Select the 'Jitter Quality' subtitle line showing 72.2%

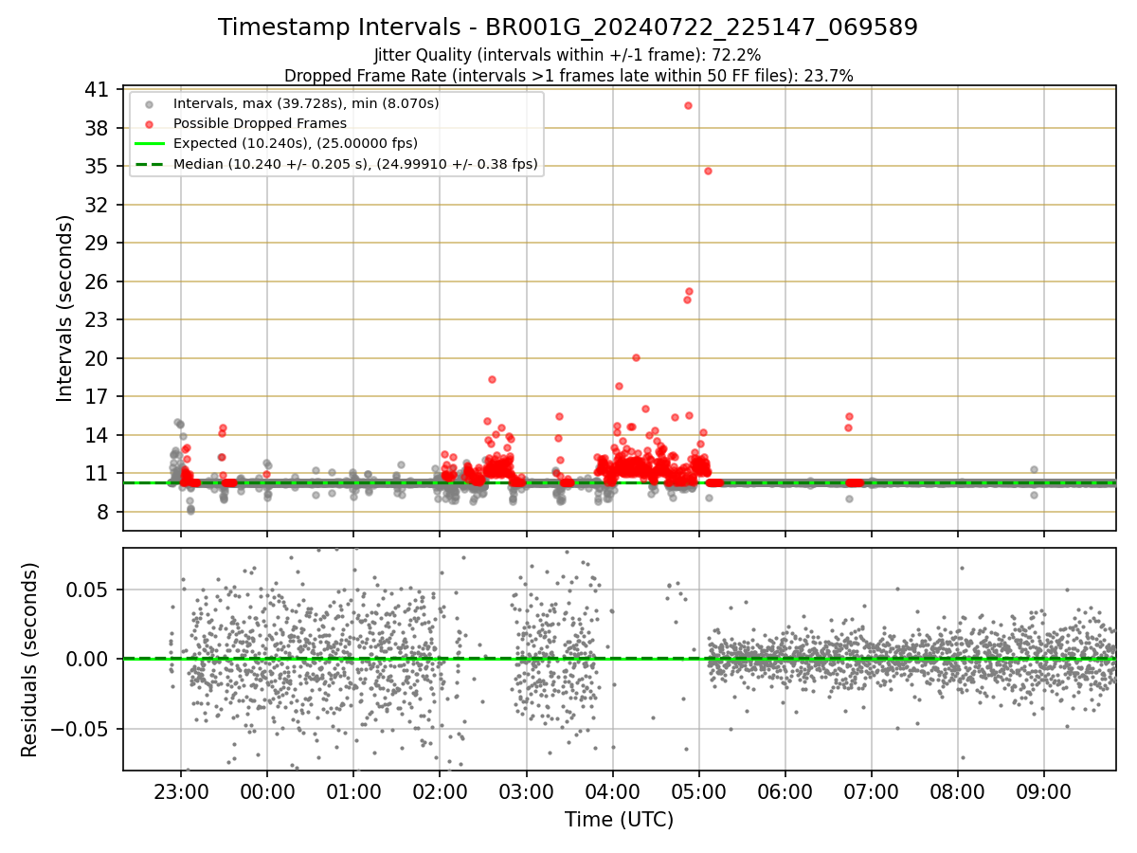coord(568,55)
